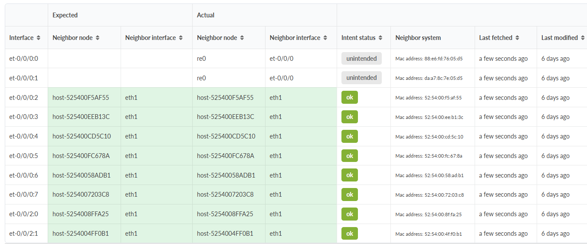Viewport: 587px width, 244px height.
Task: Click unintended badge for et-0/0/0:0
Action: (x=361, y=59)
